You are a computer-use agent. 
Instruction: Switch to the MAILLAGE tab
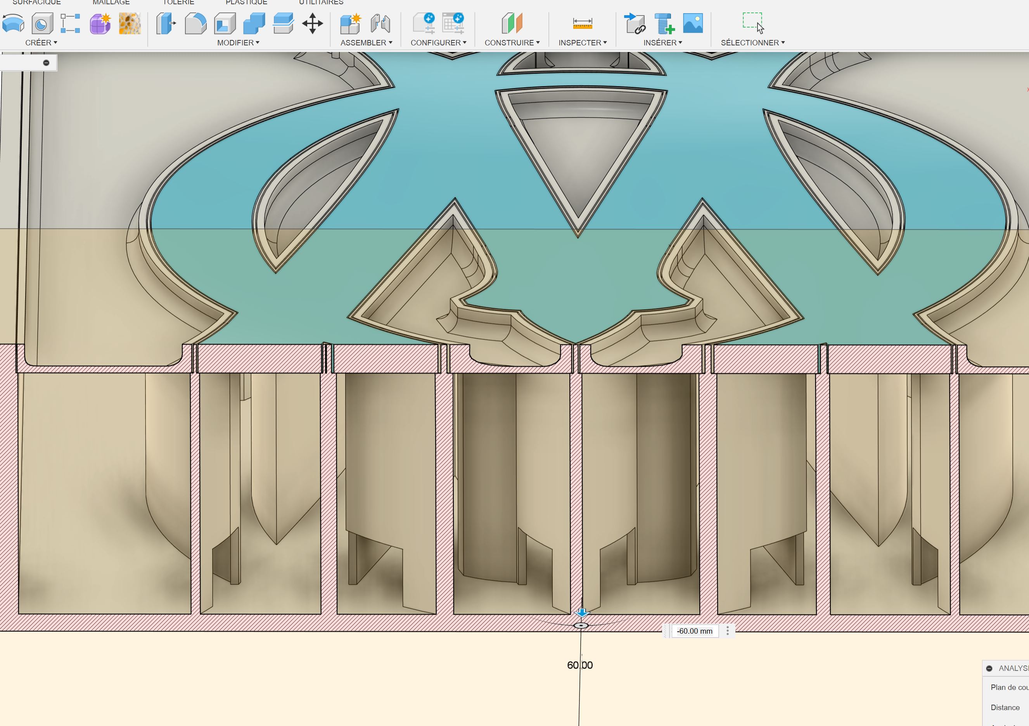(111, 2)
